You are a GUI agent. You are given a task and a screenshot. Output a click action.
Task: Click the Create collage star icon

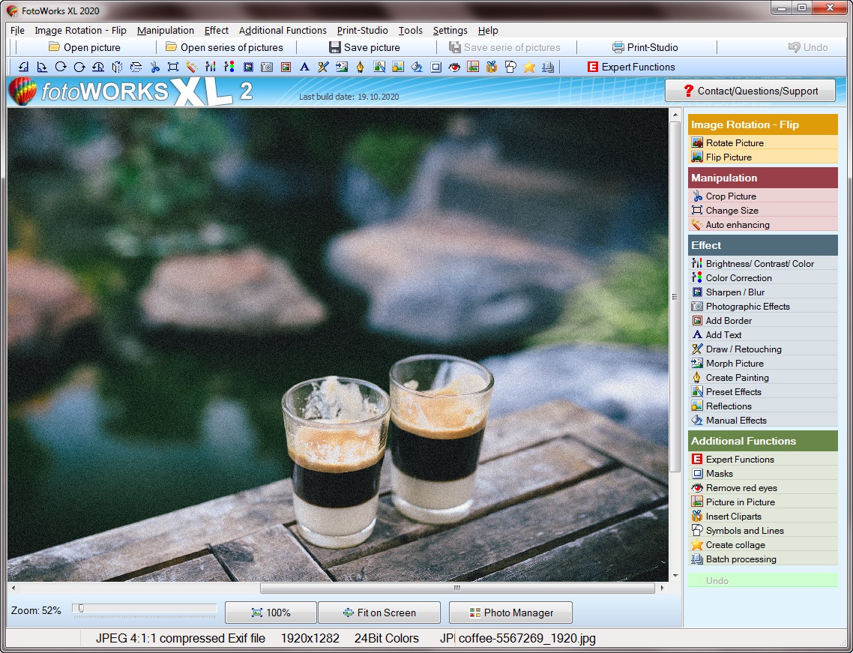pyautogui.click(x=529, y=67)
